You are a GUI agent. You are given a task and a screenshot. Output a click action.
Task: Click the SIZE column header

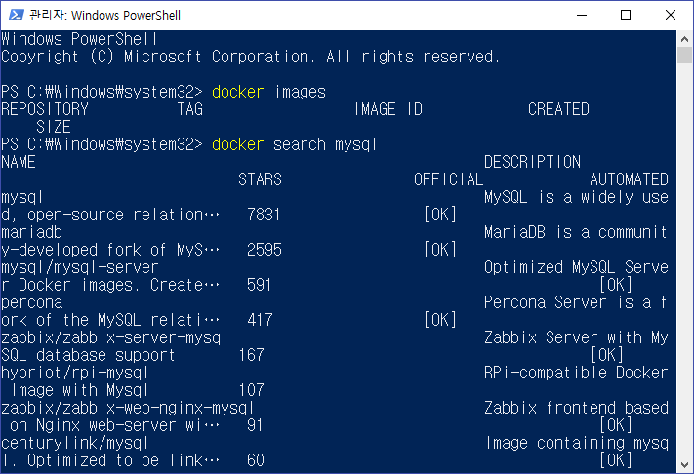tap(53, 127)
